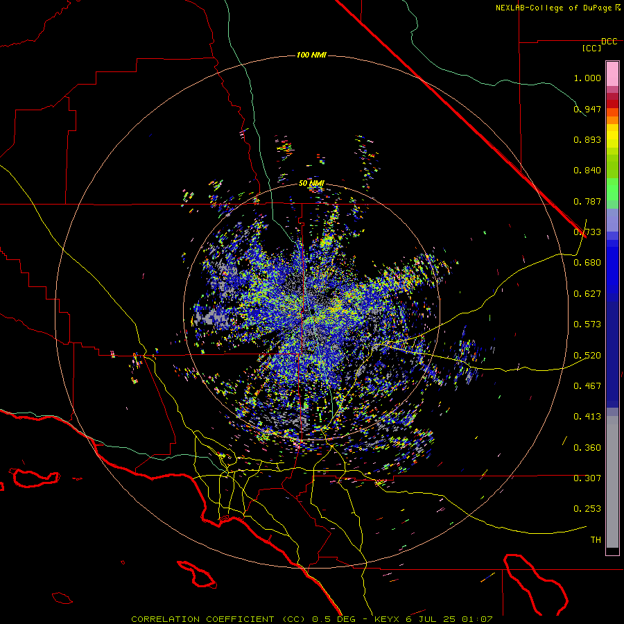The height and width of the screenshot is (624, 624).
Task: Click the TH threshold label
Action: (x=596, y=540)
